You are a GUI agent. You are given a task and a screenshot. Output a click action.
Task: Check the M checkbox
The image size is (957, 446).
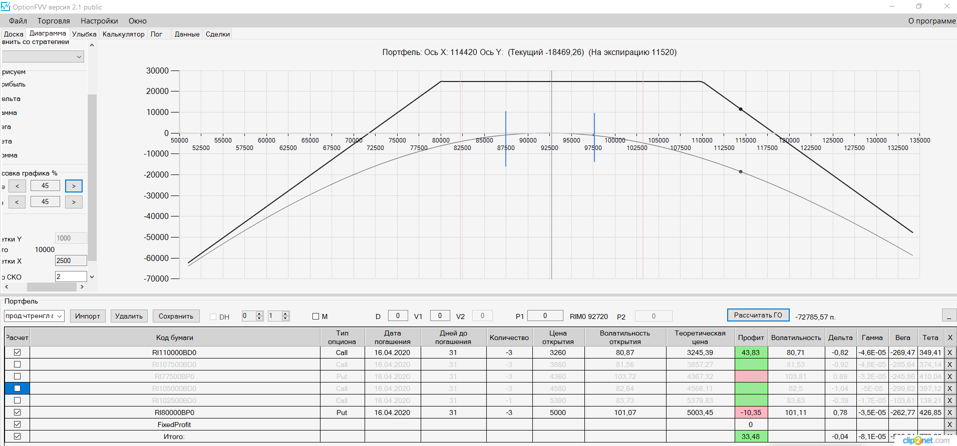pos(315,316)
